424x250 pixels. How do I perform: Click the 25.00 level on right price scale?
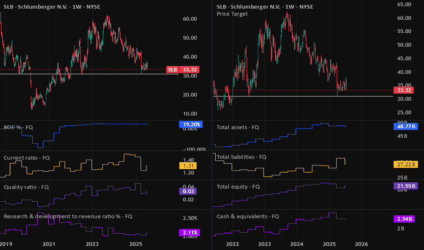point(404,112)
